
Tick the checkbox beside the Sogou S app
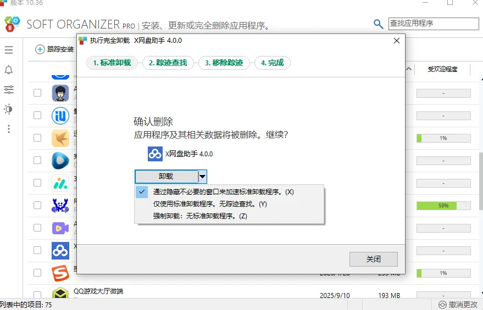(x=37, y=273)
